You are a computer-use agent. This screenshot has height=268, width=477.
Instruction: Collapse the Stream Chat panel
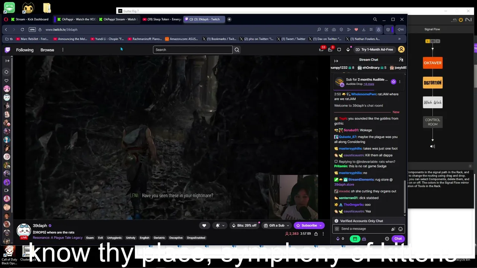(x=336, y=61)
